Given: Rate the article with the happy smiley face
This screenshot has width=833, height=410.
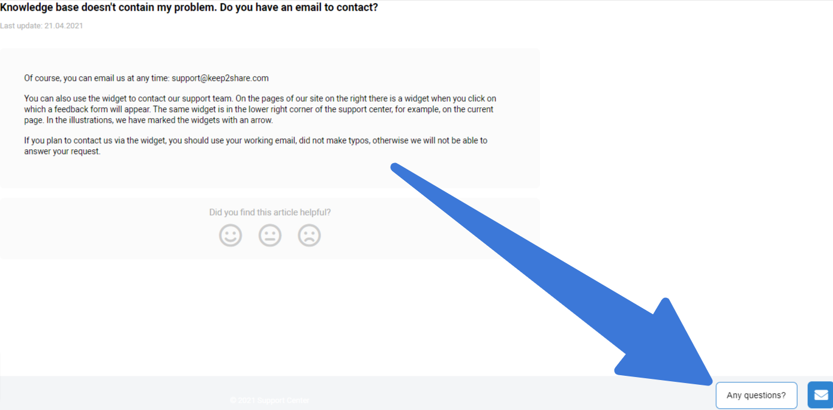Looking at the screenshot, I should coord(230,235).
